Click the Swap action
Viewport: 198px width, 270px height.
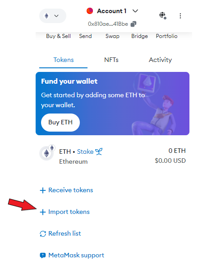pos(112,36)
